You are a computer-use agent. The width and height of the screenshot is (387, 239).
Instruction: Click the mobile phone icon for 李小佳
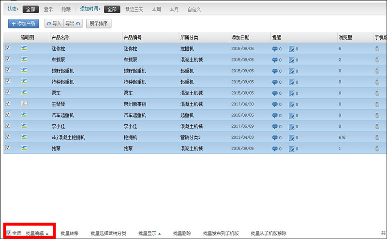pyautogui.click(x=377, y=126)
